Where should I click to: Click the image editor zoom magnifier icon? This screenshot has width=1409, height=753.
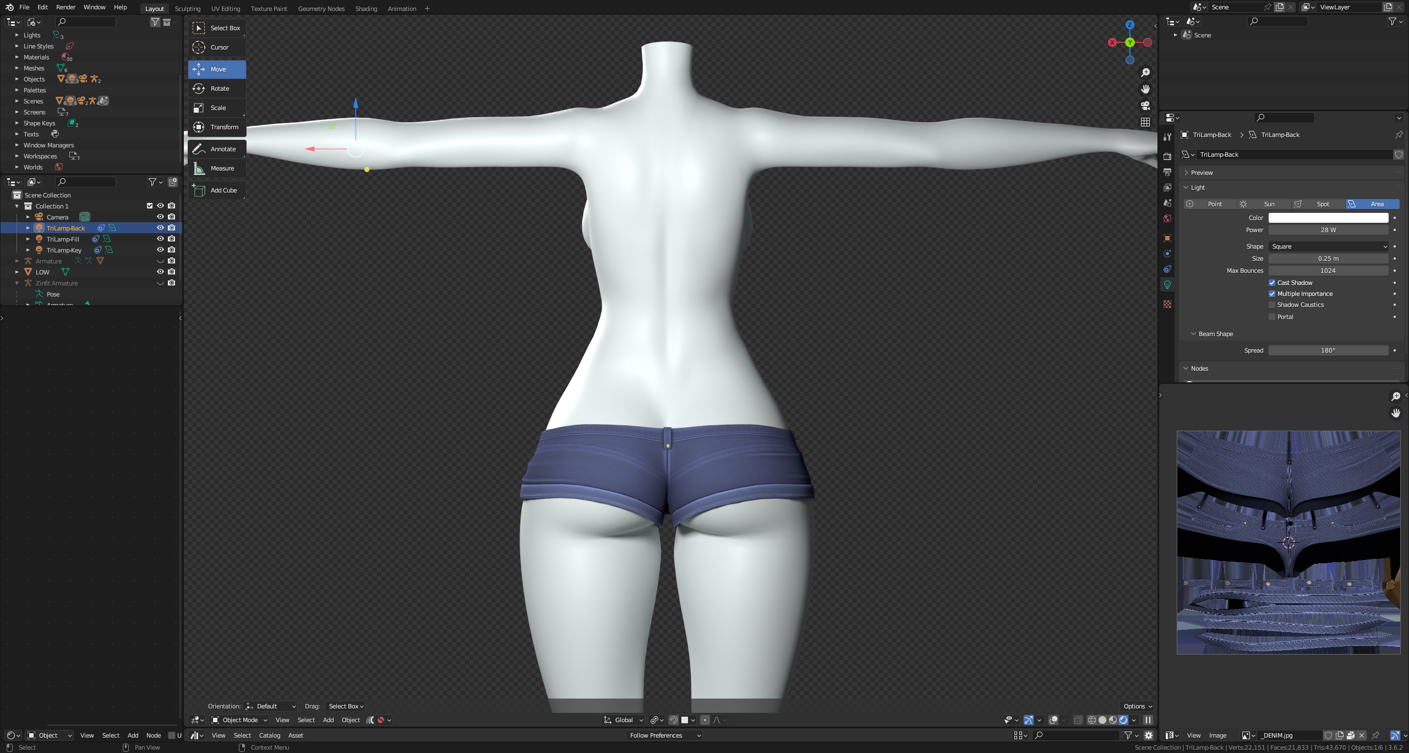(x=1396, y=397)
